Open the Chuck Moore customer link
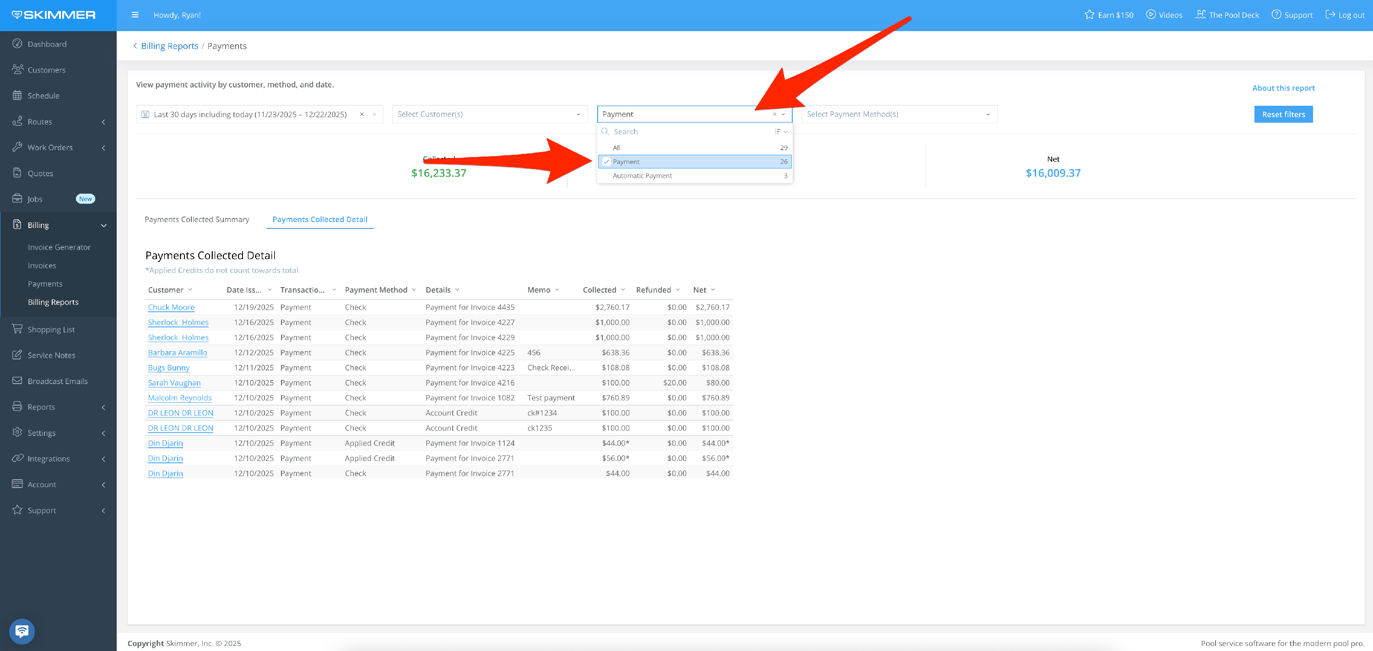1373x651 pixels. [171, 307]
